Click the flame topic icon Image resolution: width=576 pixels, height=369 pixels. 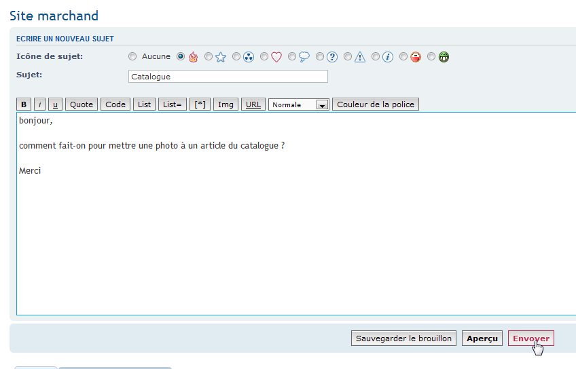point(193,57)
